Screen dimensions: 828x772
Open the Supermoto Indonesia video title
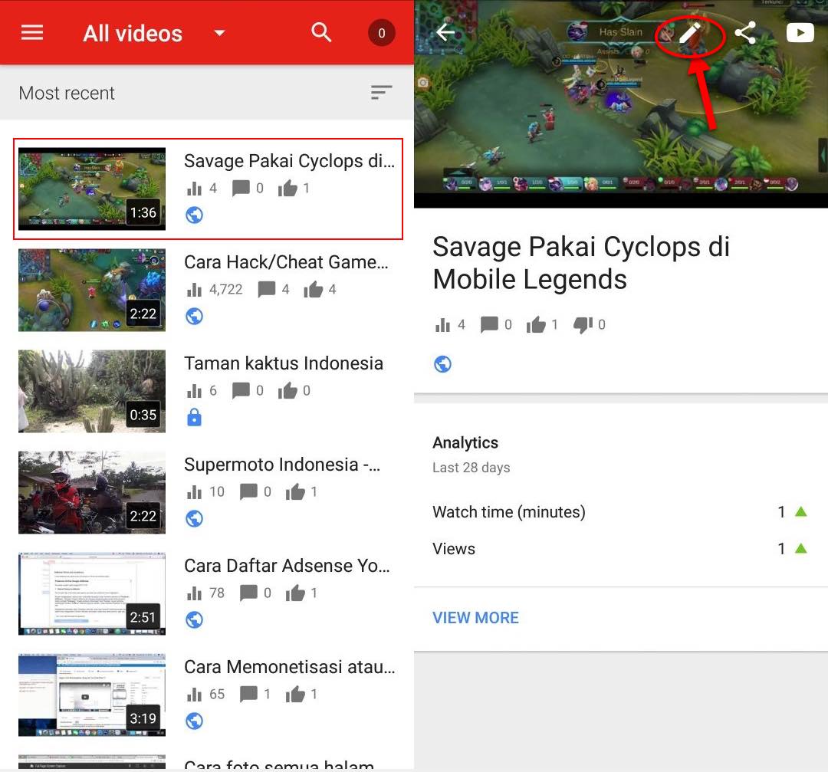282,465
